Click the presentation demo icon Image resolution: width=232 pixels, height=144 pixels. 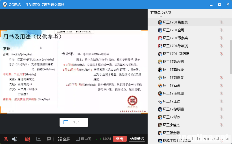49,139
